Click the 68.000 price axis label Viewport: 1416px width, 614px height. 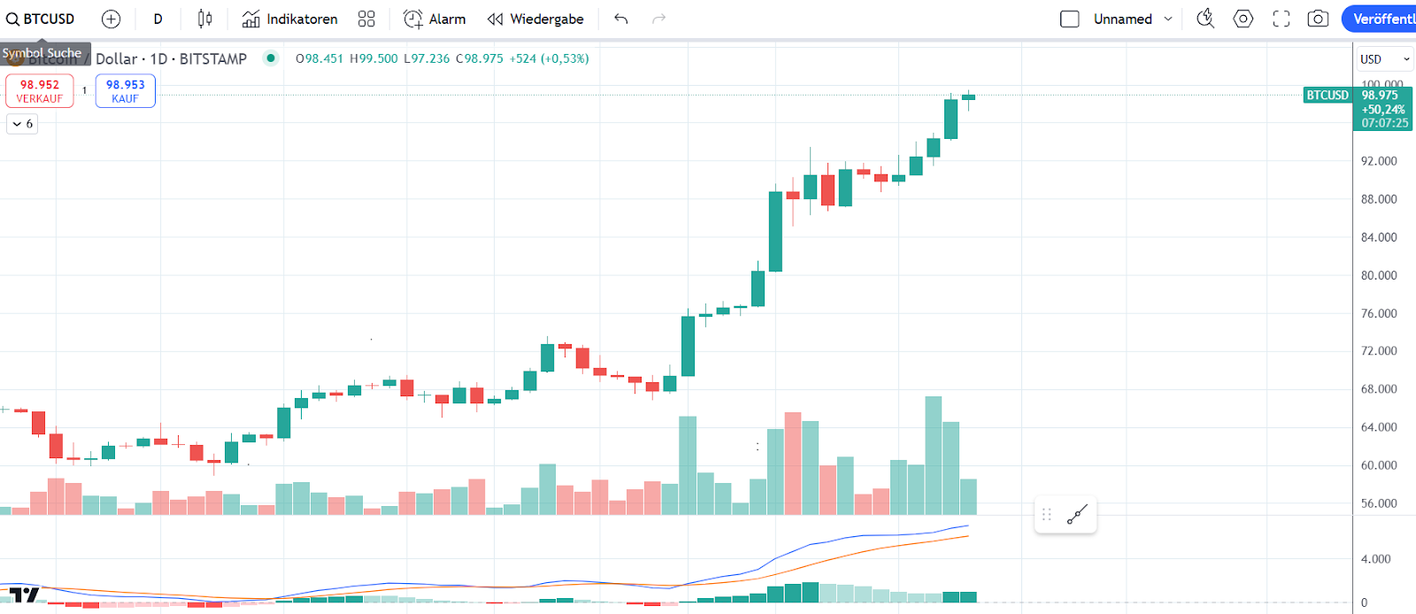pos(1379,389)
